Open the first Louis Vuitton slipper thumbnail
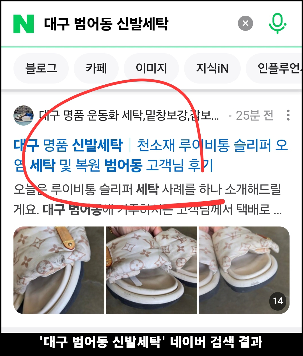 pos(59,270)
